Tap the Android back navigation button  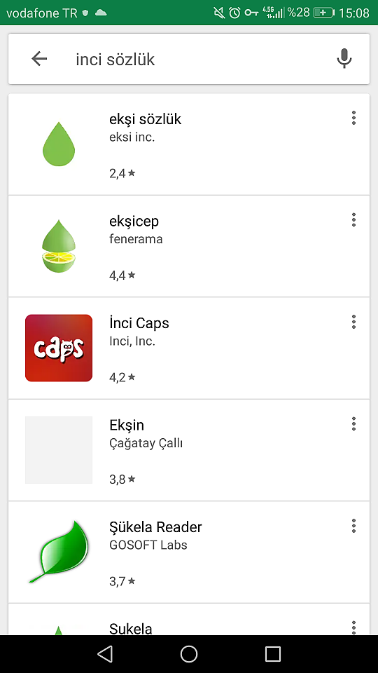click(x=105, y=654)
